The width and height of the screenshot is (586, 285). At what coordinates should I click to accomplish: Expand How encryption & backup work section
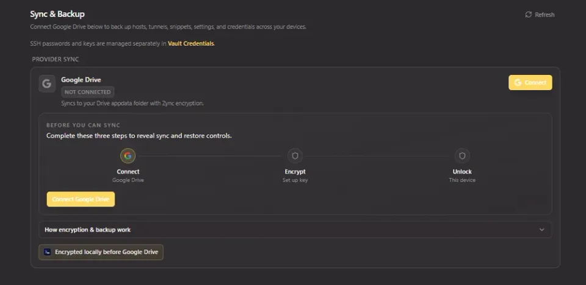point(295,230)
